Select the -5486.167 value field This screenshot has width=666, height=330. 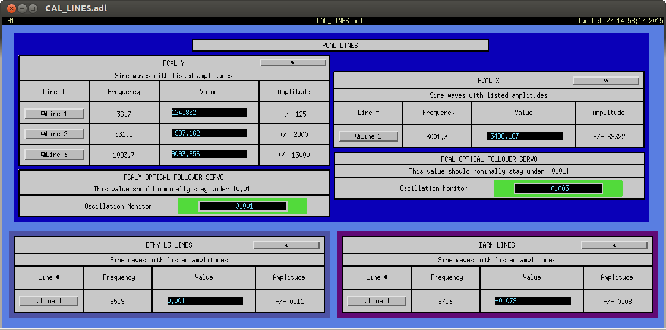click(x=525, y=136)
